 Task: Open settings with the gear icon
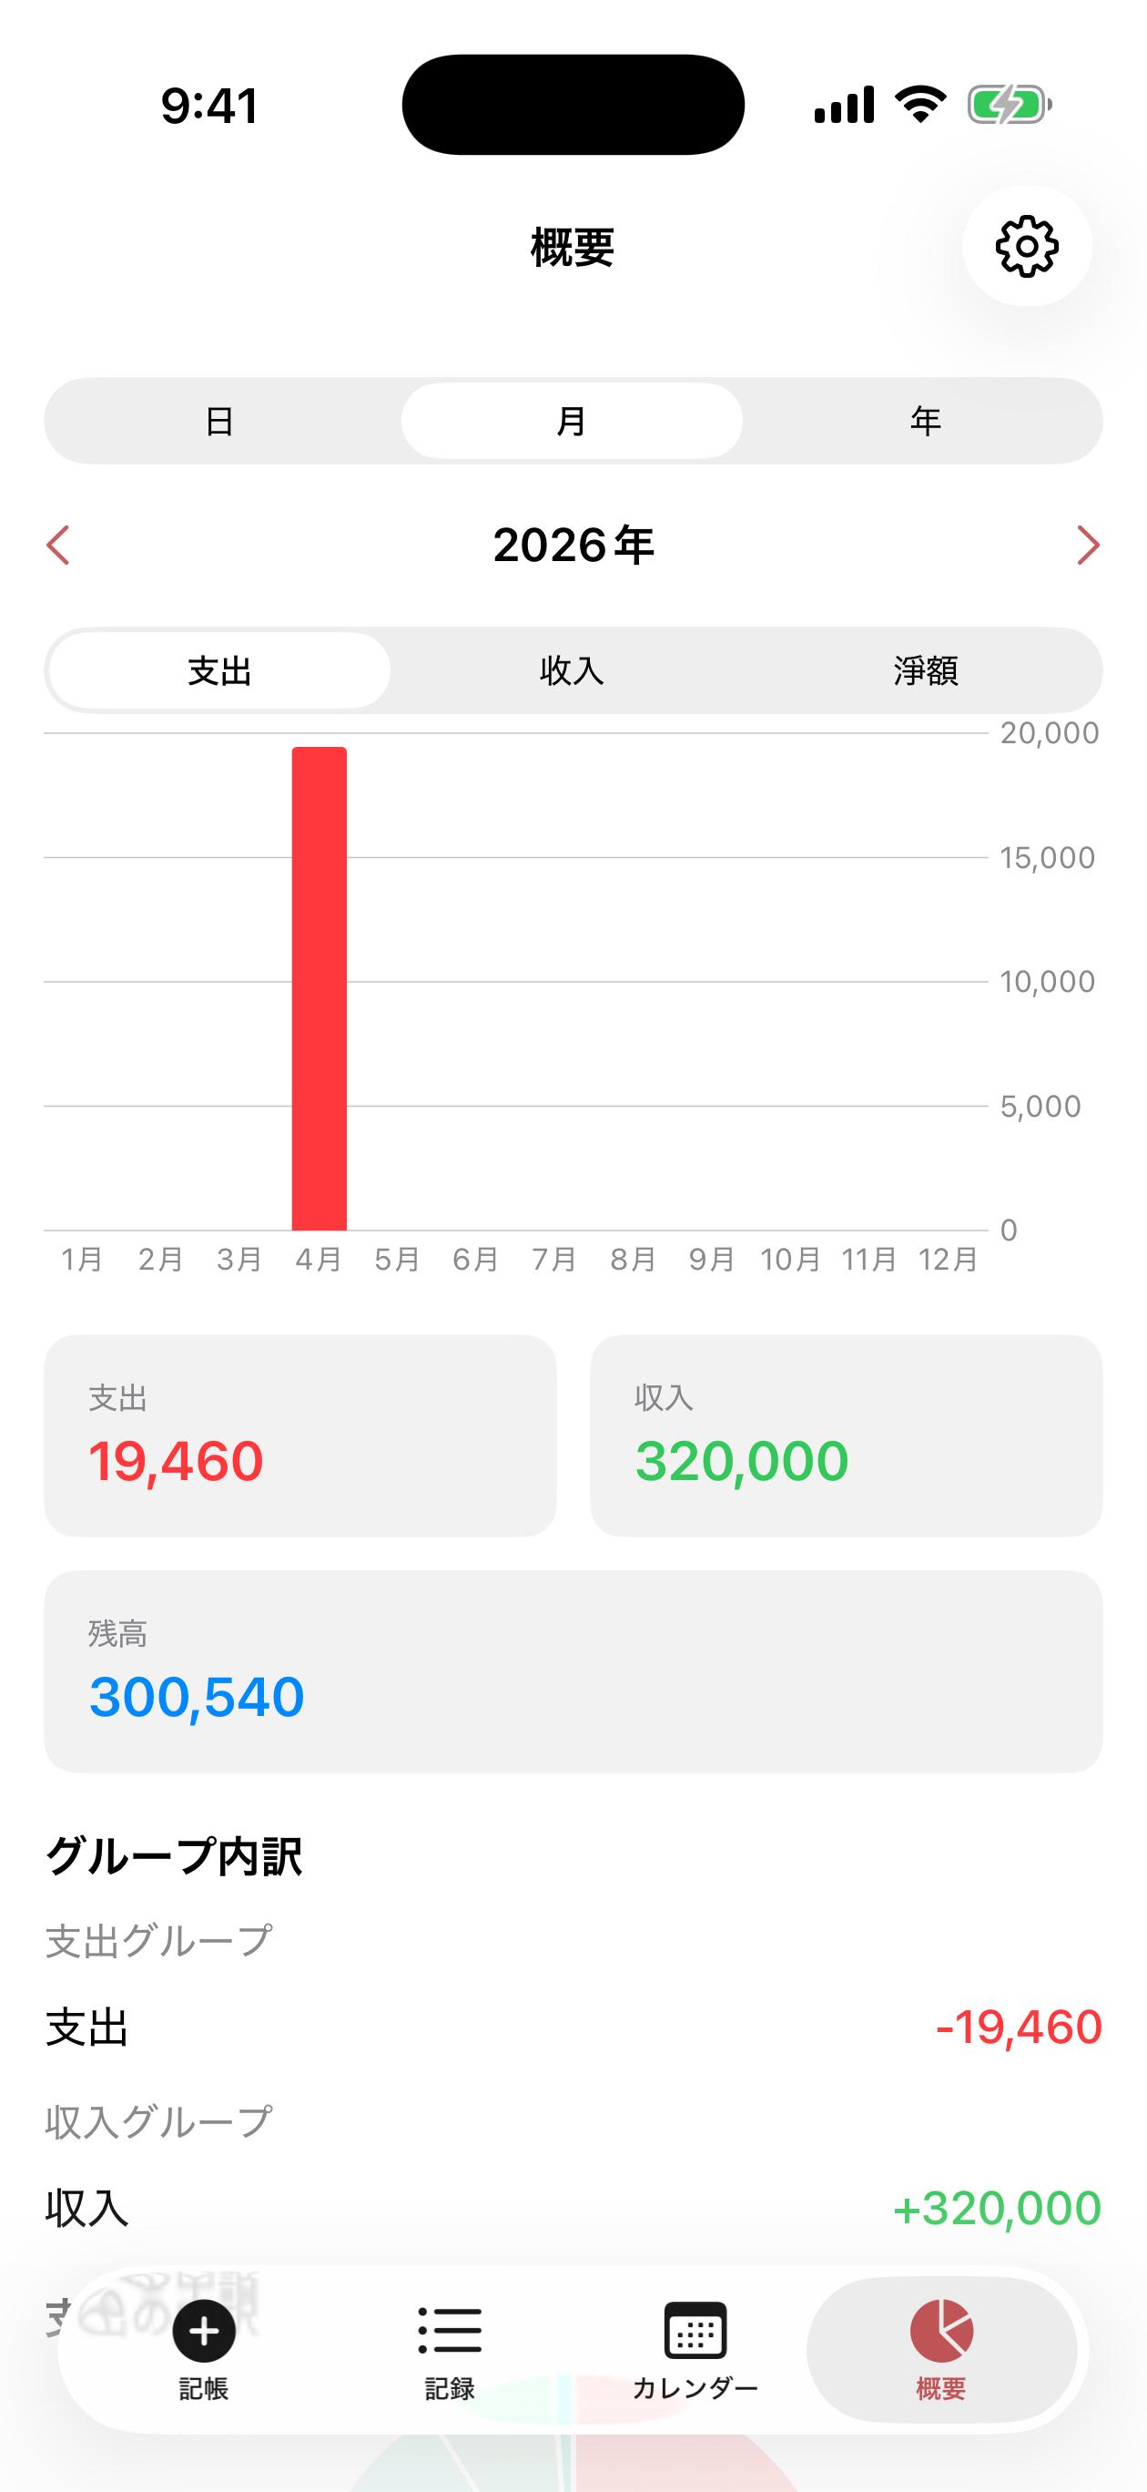coord(1027,247)
